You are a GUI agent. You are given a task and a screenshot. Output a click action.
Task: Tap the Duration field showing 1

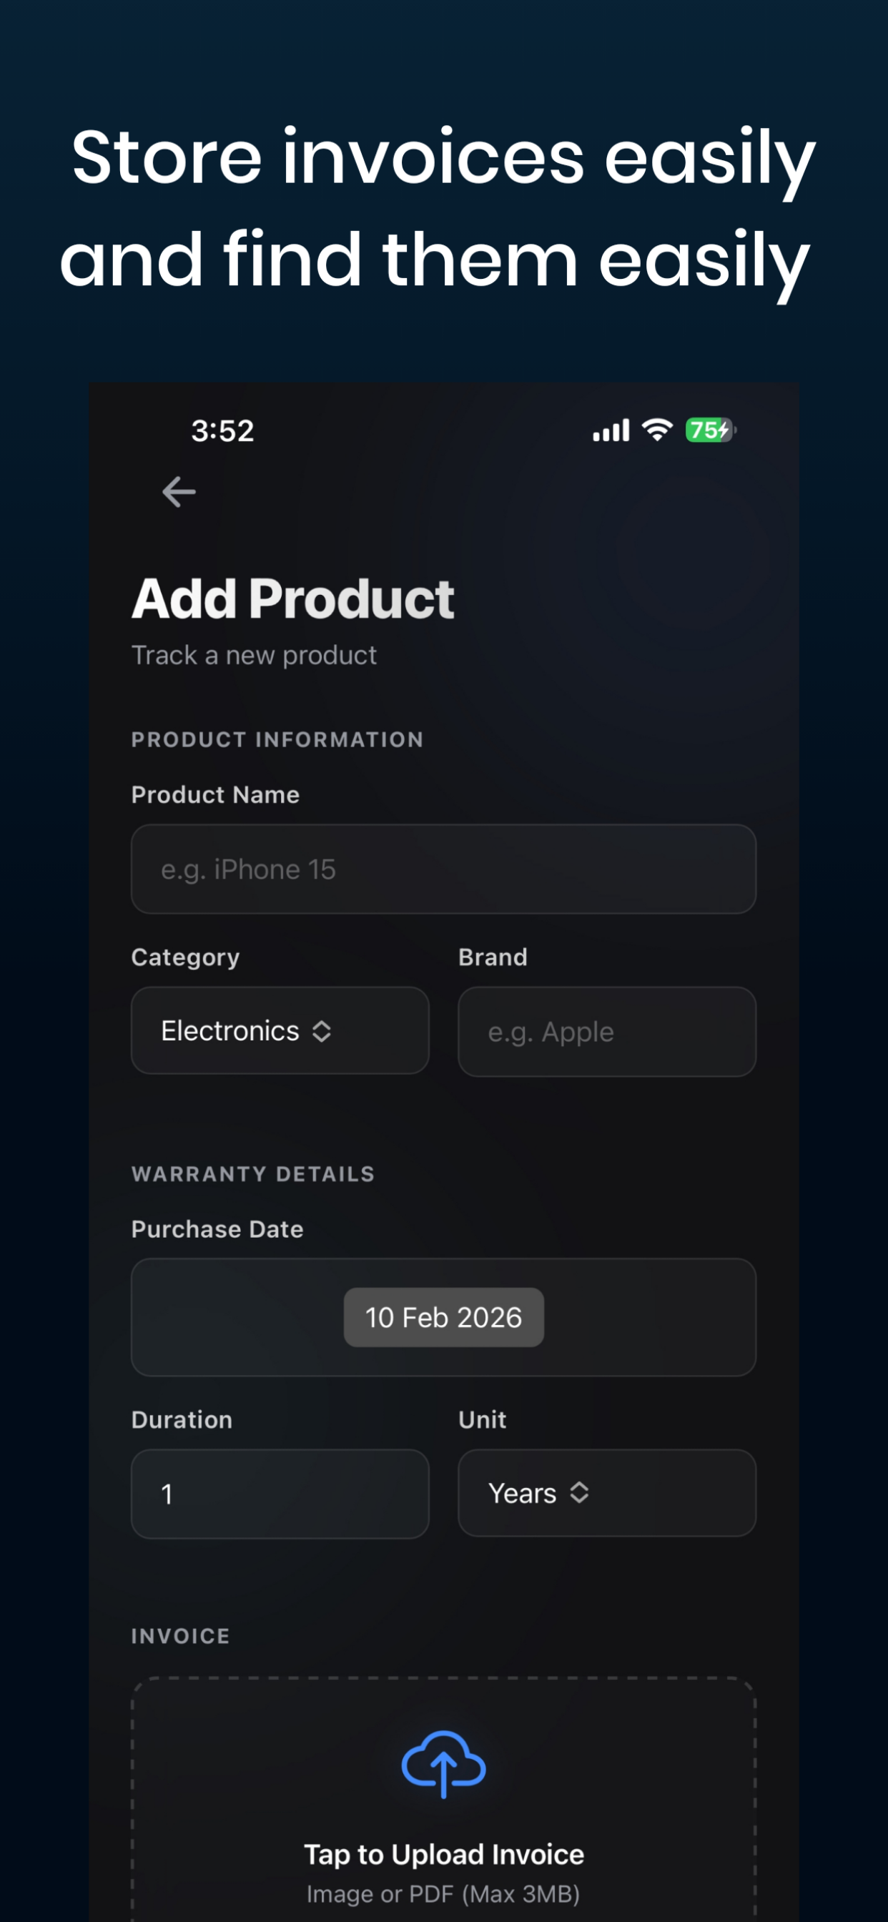pyautogui.click(x=279, y=1493)
